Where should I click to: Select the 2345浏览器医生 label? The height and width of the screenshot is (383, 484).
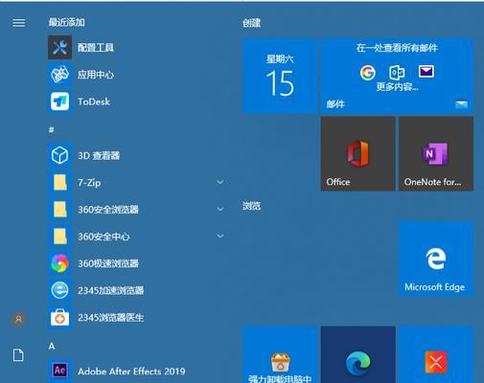[110, 317]
